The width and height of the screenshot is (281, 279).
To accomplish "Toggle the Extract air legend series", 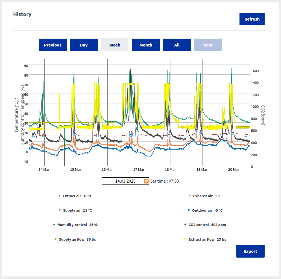I will (x=75, y=196).
